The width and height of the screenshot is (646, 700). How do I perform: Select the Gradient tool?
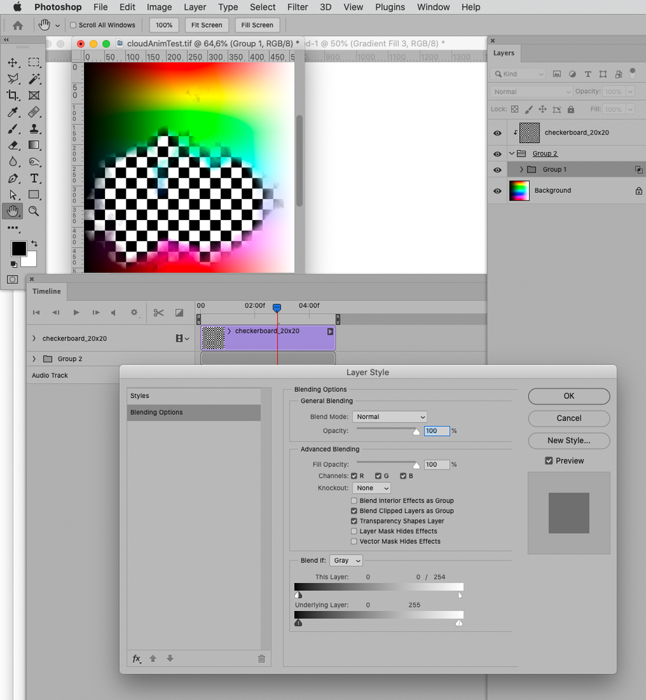[34, 145]
